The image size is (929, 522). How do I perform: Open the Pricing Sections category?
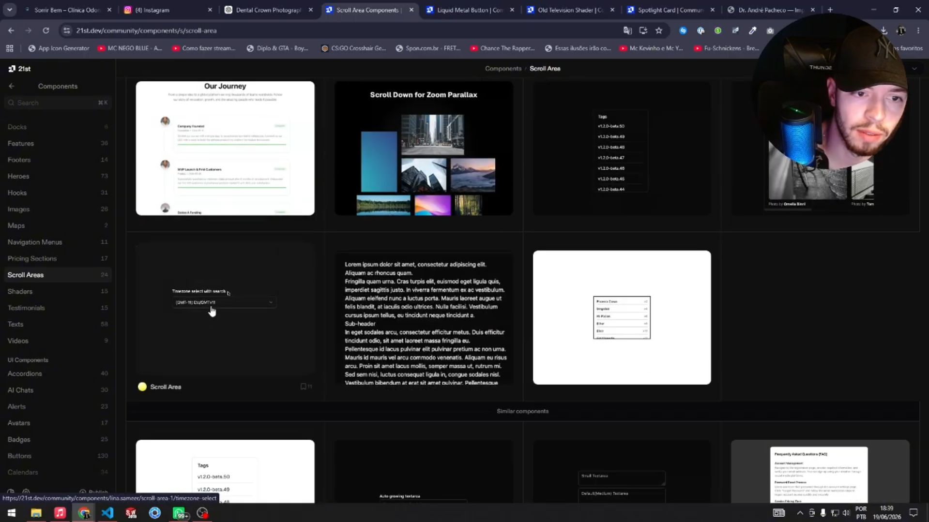(58, 258)
